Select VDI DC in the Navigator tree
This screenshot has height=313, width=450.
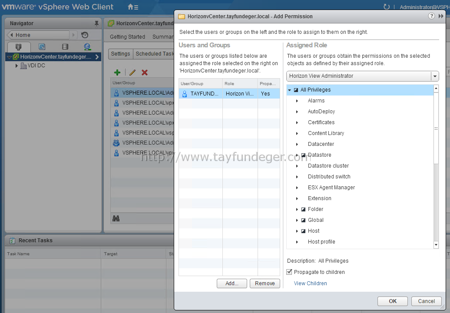coord(36,66)
